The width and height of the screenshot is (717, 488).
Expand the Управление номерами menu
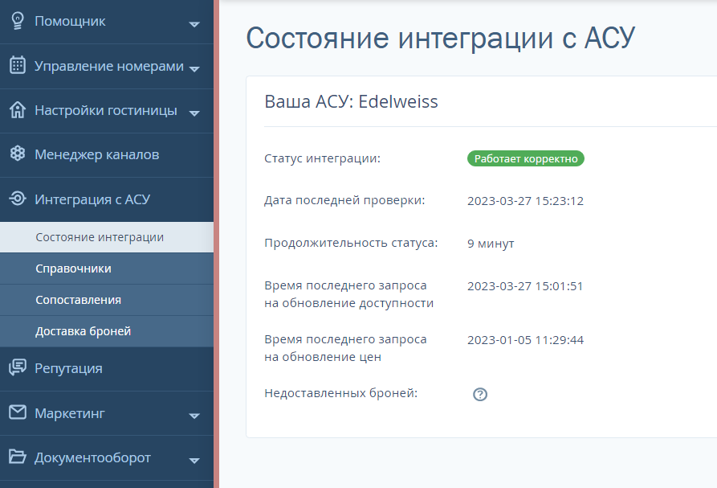click(194, 70)
